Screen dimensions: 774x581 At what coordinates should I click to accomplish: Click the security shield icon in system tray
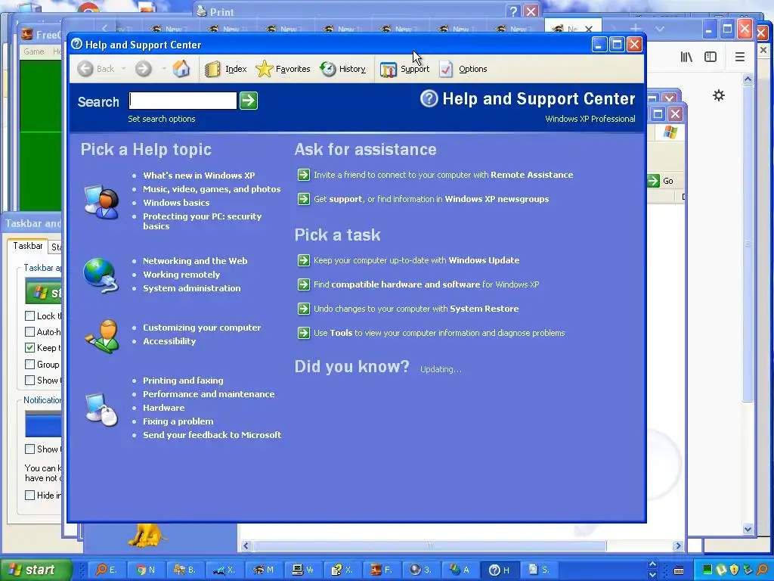(734, 570)
